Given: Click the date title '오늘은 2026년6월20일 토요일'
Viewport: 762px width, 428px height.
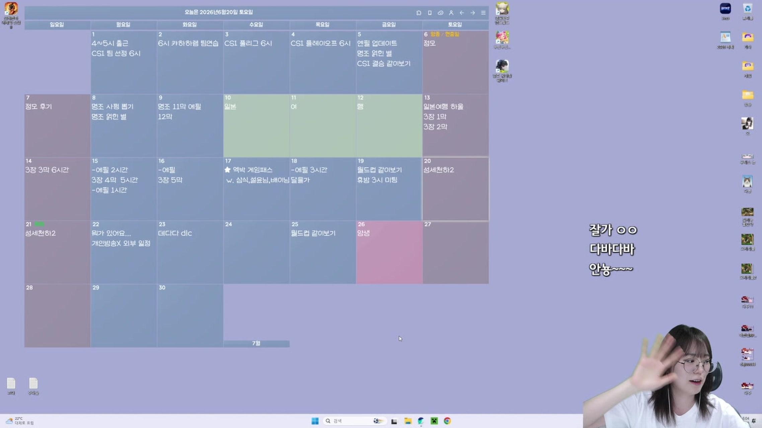Looking at the screenshot, I should click(219, 12).
